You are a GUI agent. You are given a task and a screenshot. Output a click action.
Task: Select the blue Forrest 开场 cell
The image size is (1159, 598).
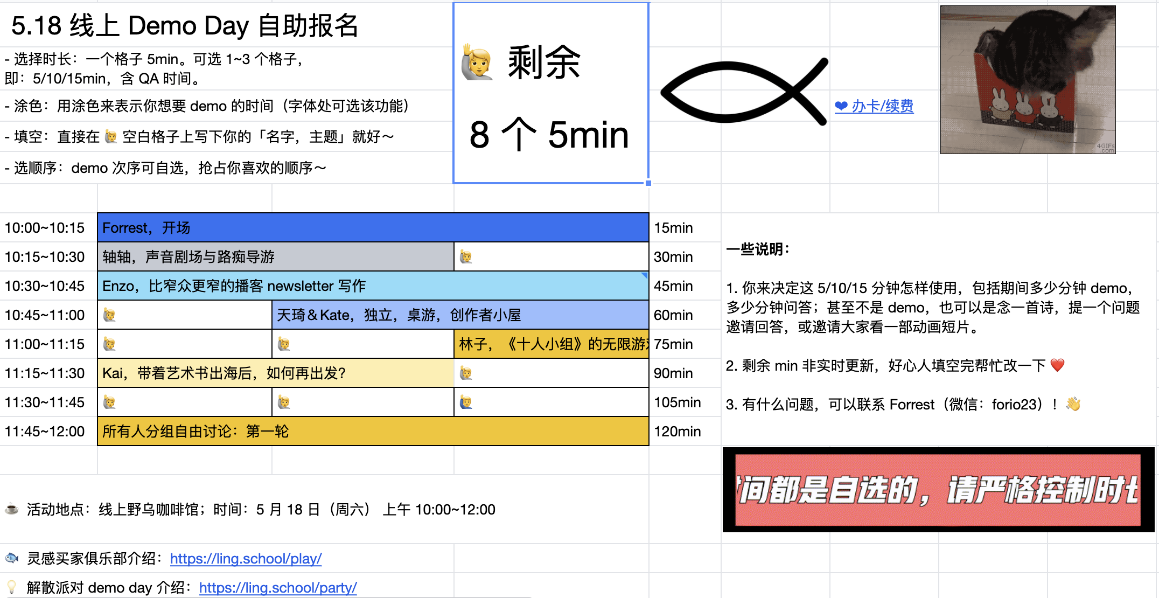(373, 228)
